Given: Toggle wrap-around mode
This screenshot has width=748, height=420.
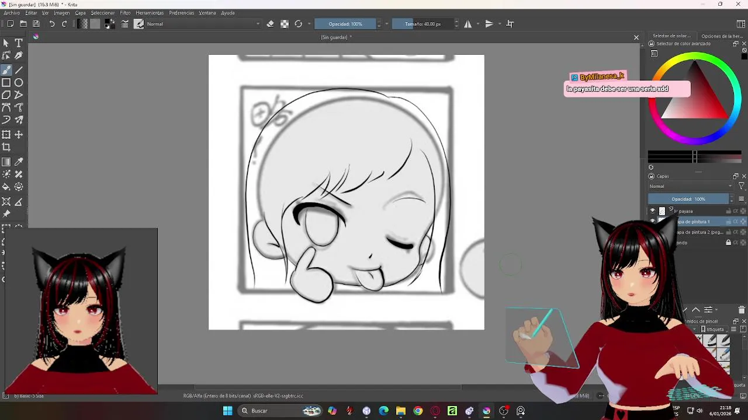Looking at the screenshot, I should (510, 24).
